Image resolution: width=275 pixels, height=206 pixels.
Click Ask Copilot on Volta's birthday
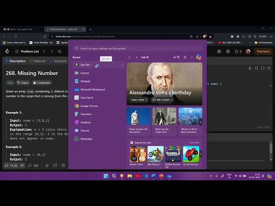pos(162,100)
